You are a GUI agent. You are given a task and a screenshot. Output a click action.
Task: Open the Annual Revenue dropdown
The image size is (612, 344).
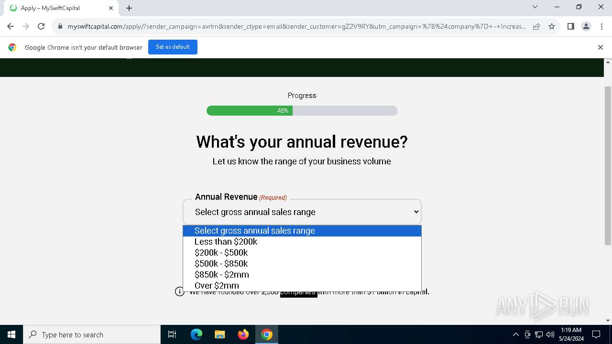pos(302,212)
